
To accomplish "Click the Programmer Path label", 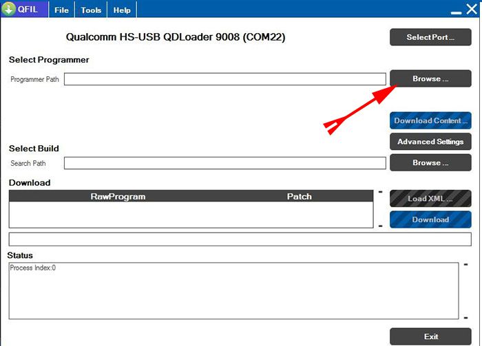I will point(34,80).
